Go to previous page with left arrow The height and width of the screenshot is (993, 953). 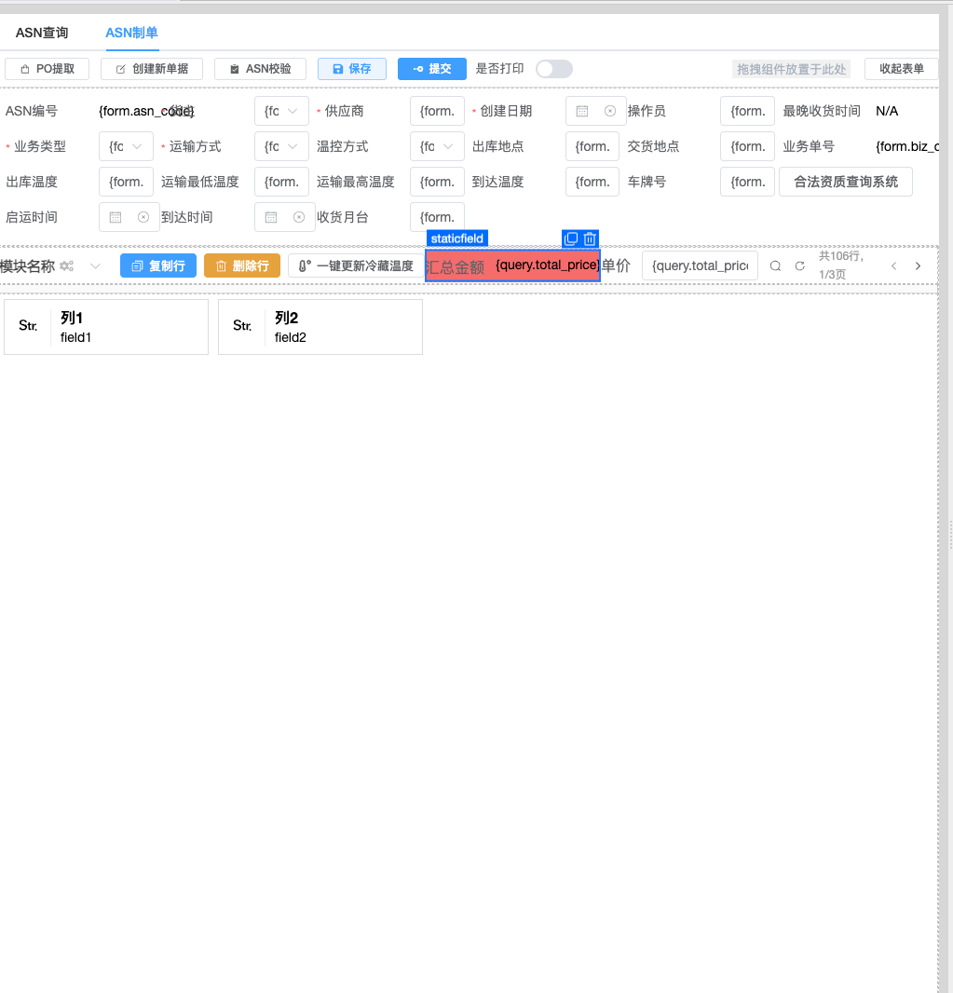click(x=893, y=266)
